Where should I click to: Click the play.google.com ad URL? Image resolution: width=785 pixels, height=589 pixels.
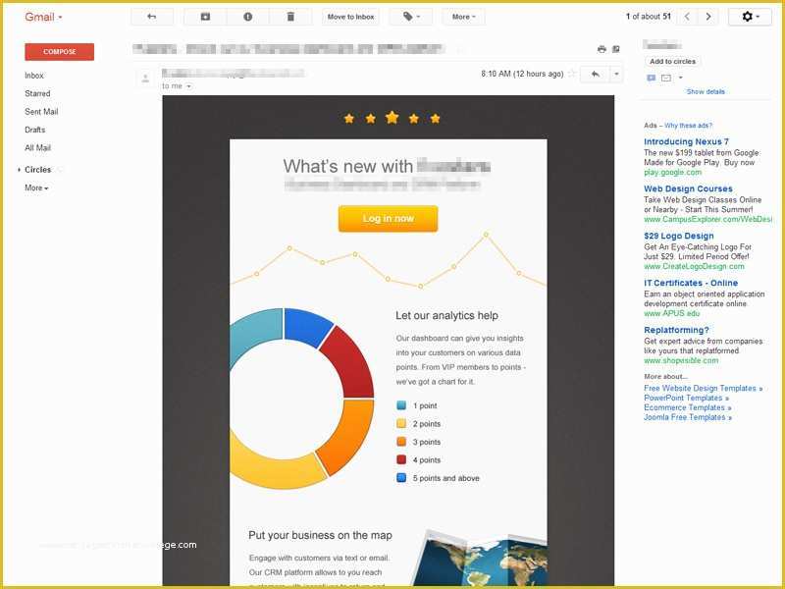(673, 173)
